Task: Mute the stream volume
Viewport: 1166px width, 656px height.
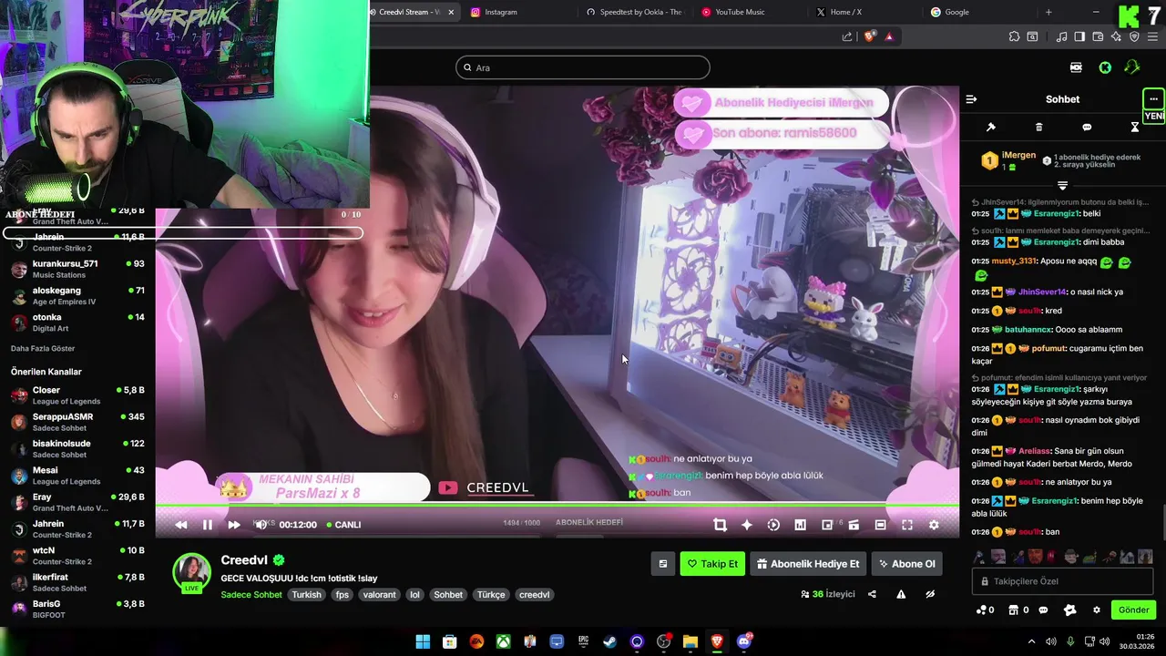Action: [261, 525]
